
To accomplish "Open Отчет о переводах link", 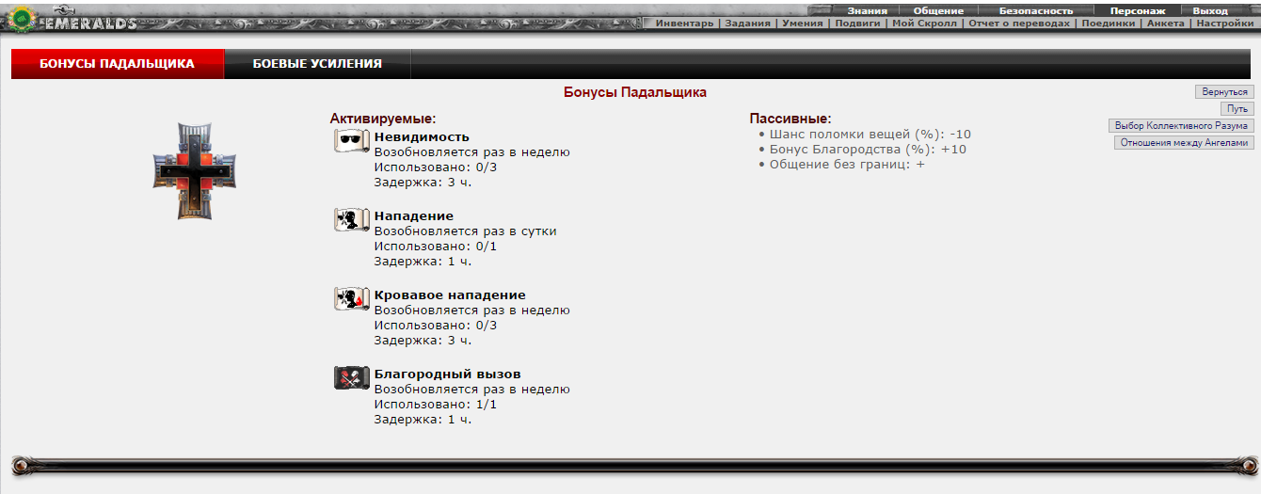I will [x=1019, y=24].
